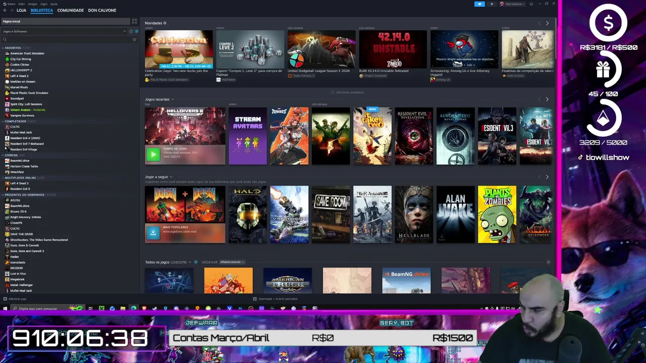Image resolution: width=646 pixels, height=363 pixels.
Task: Open the Jogos menu
Action: 44,4
